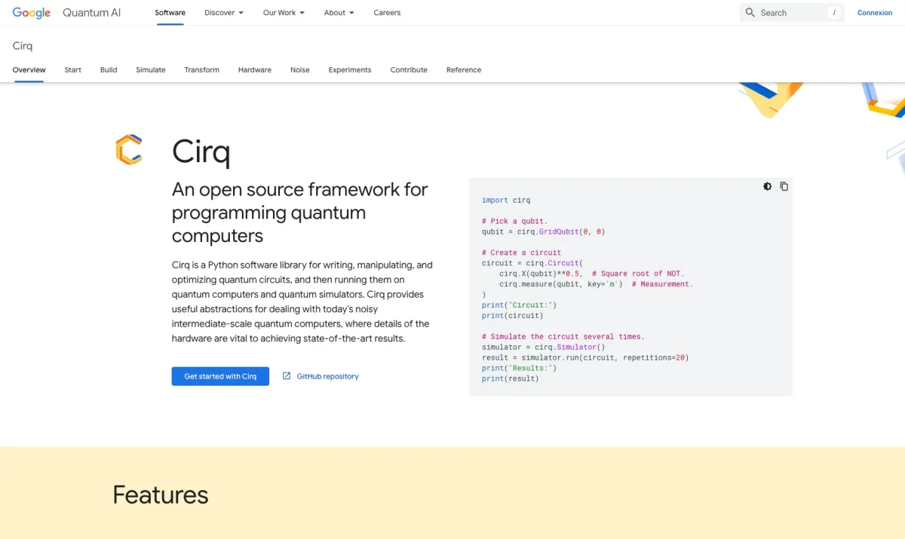905x539 pixels.
Task: Click the Google logo
Action: point(32,13)
